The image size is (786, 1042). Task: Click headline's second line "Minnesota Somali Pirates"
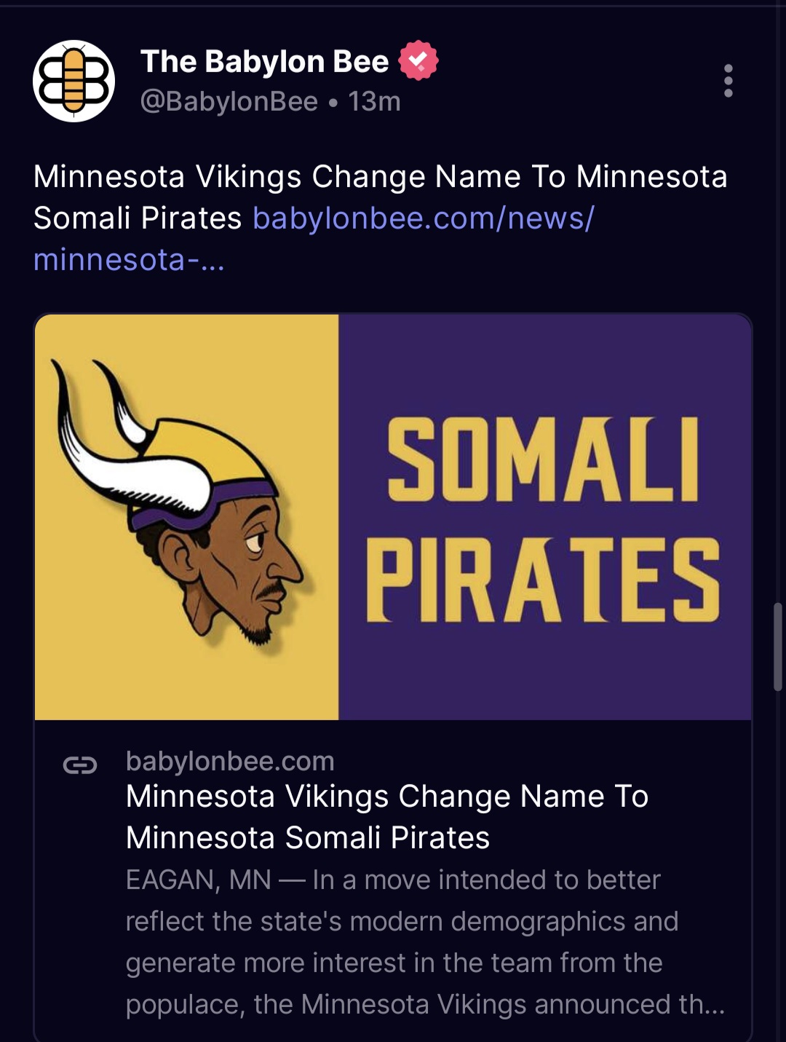point(307,837)
